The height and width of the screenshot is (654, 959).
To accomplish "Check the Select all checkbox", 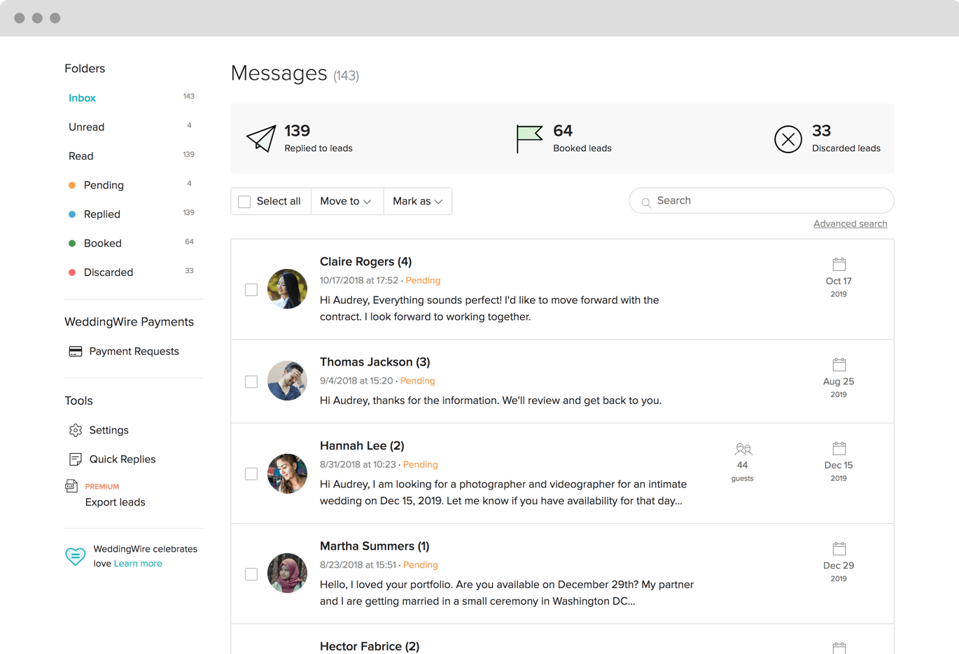I will pyautogui.click(x=244, y=202).
